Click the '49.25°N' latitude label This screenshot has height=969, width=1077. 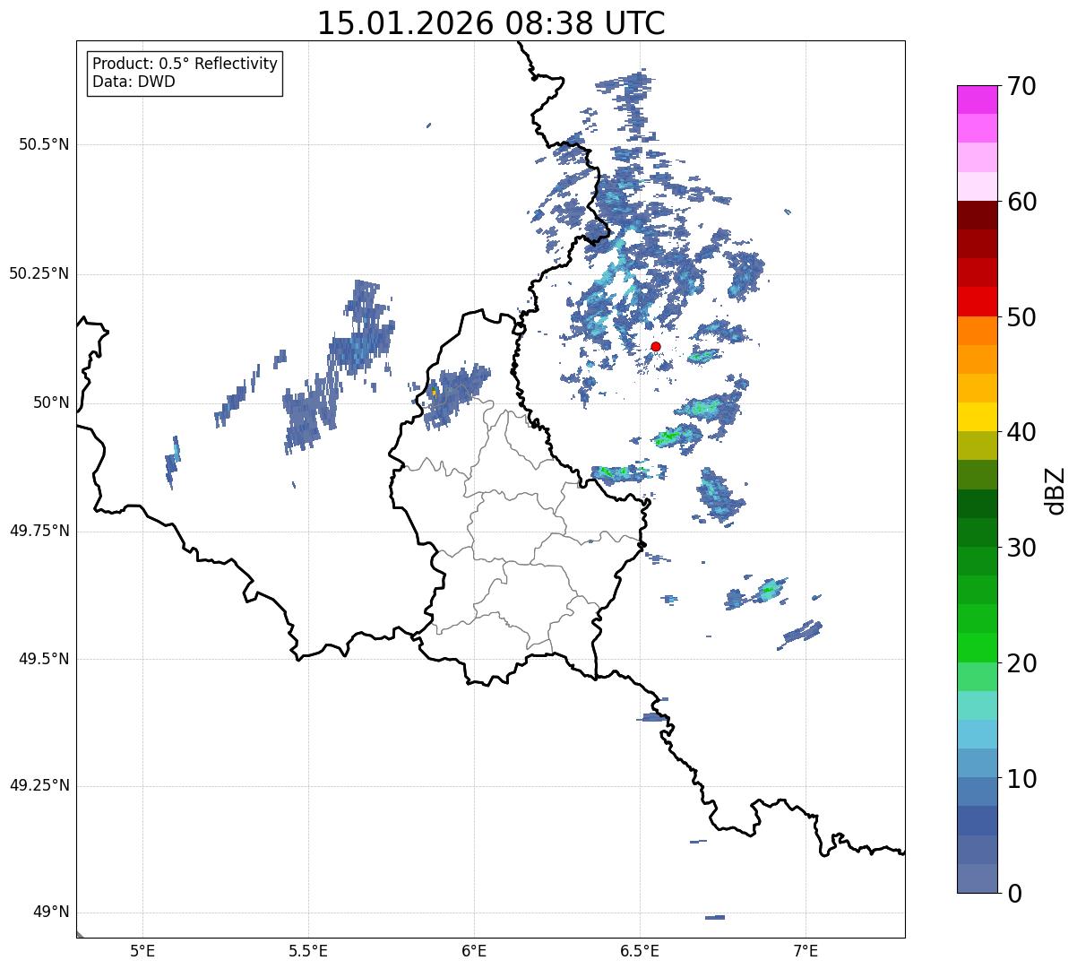(x=39, y=785)
